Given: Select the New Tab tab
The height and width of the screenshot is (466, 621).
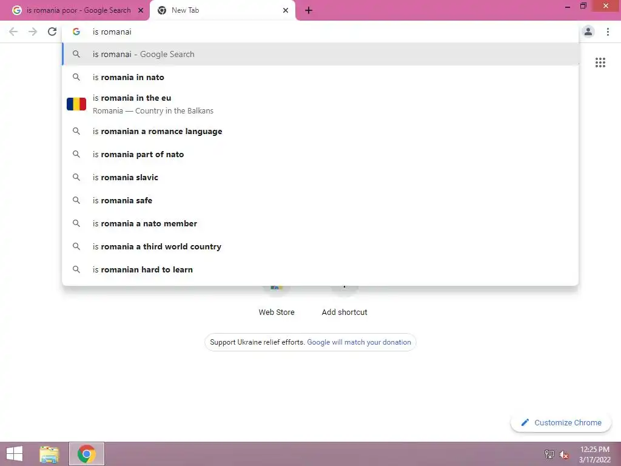Looking at the screenshot, I should point(222,11).
